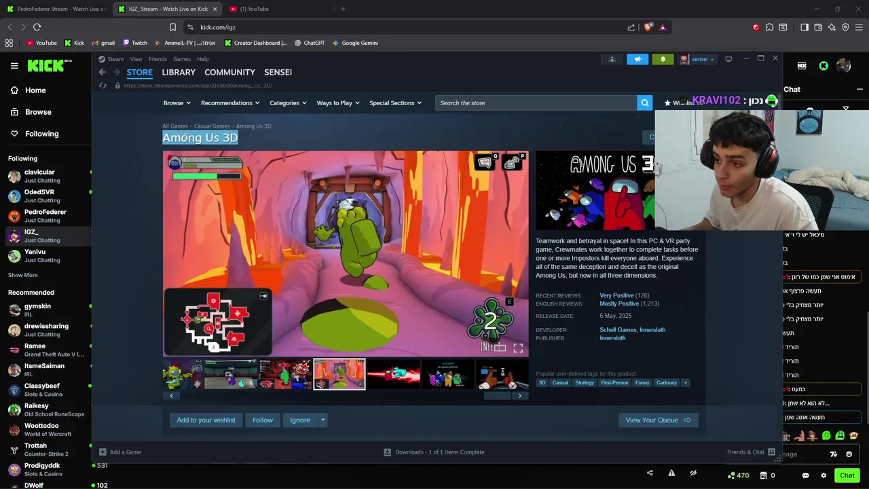Open the emoji picker in chat box

pos(849,454)
